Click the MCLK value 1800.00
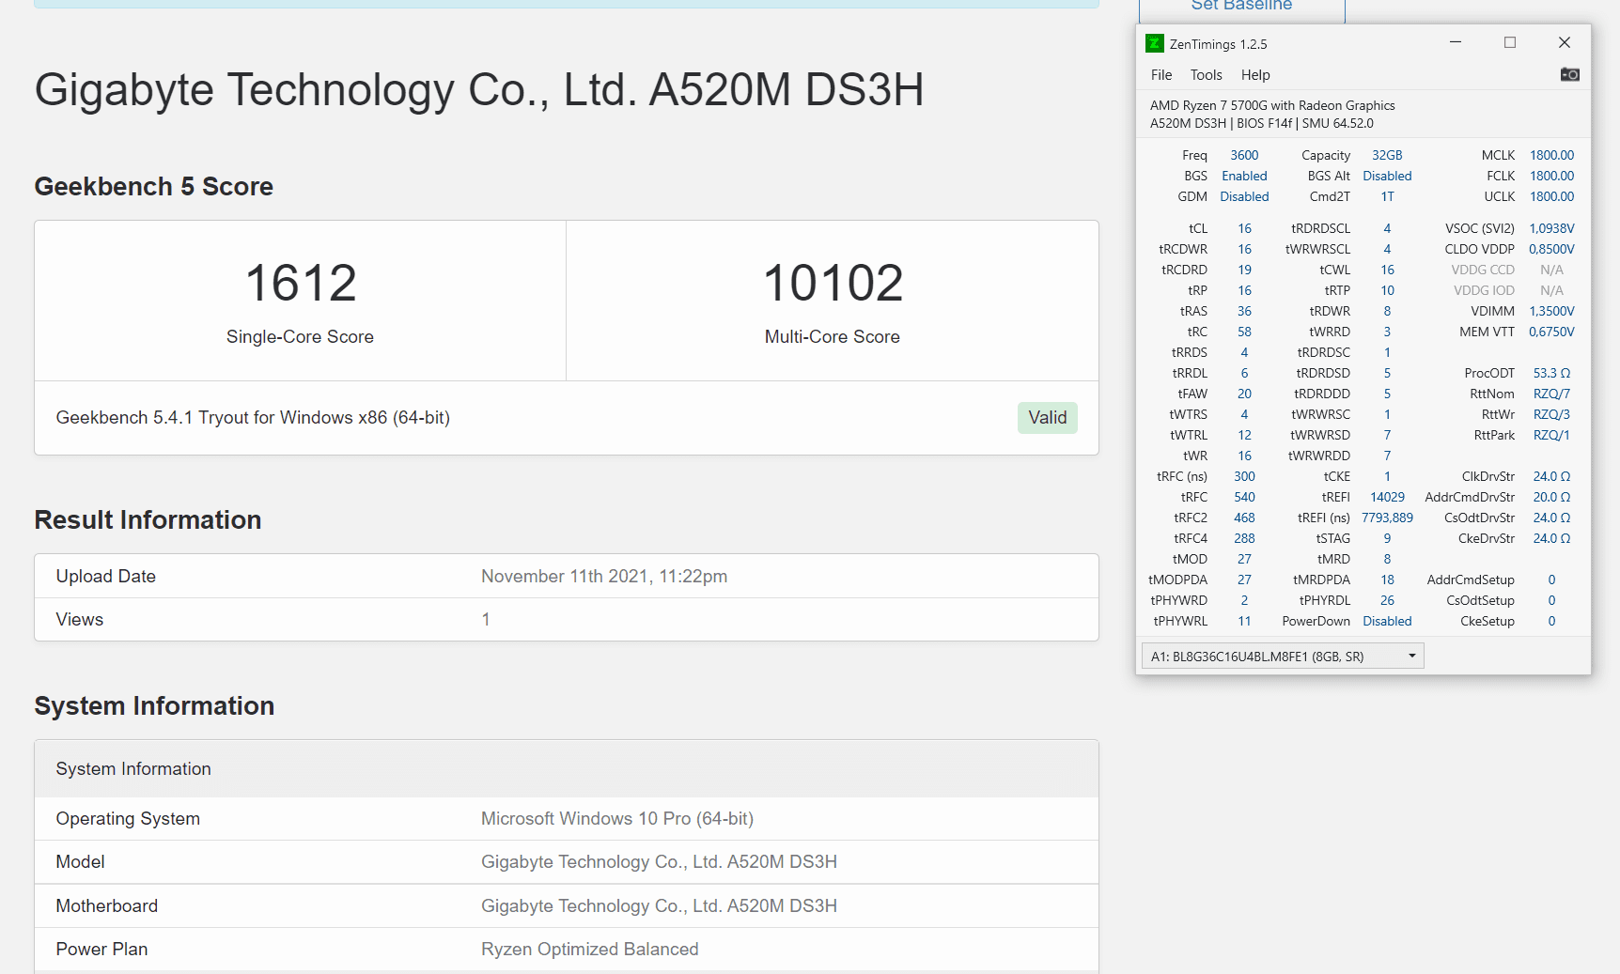 (1551, 155)
